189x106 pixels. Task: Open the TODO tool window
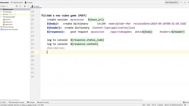tap(3, 102)
